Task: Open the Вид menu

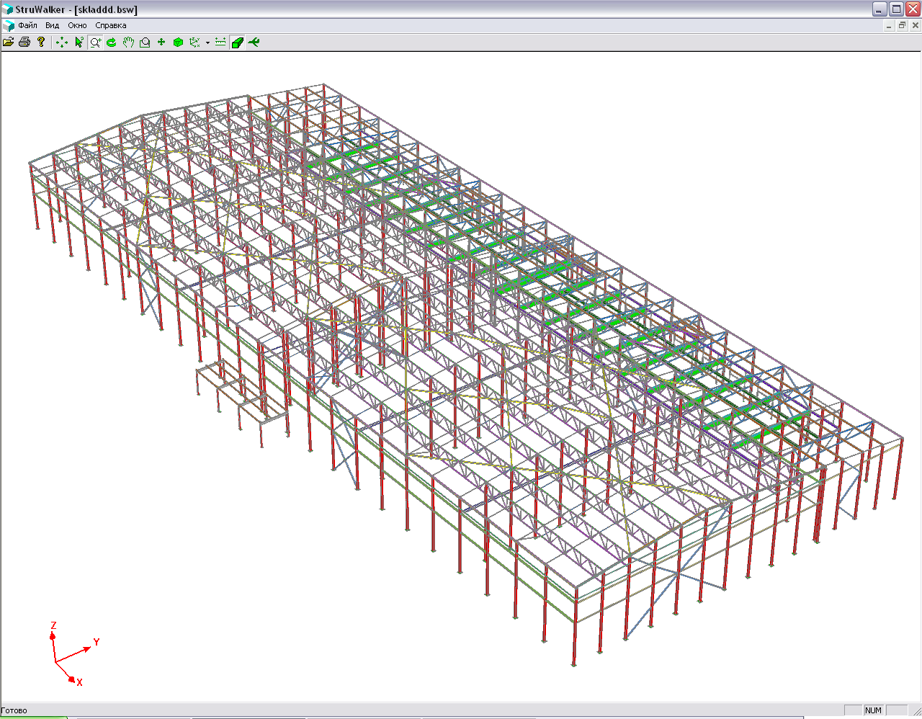Action: pos(53,25)
